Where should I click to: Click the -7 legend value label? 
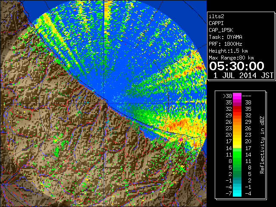(229, 194)
